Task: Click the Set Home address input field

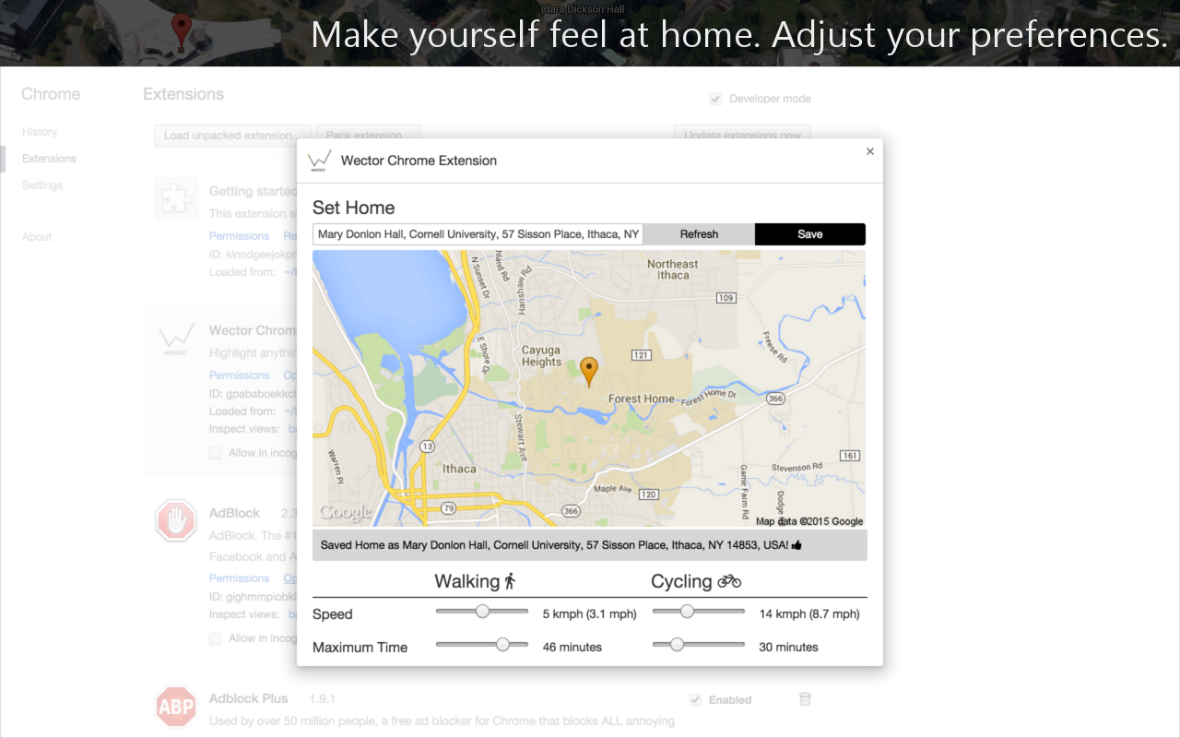Action: (478, 234)
